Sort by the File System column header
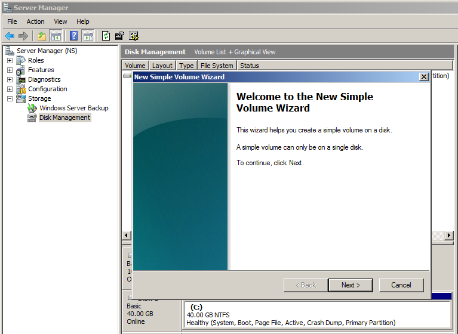This screenshot has height=334, width=458. pyautogui.click(x=217, y=66)
